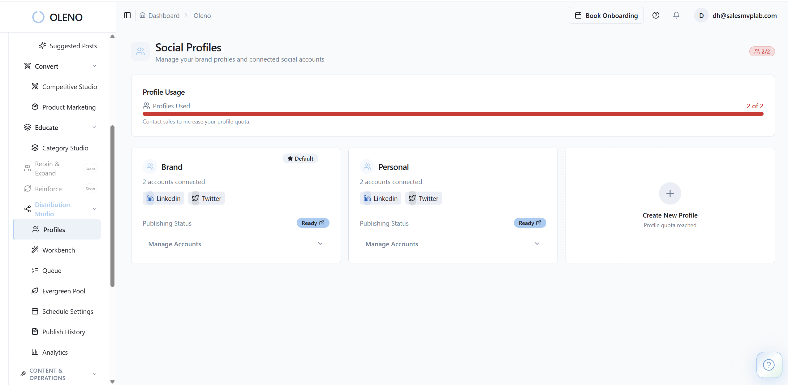Viewport: 788px width, 385px height.
Task: Open the Workbench tool
Action: tap(58, 250)
